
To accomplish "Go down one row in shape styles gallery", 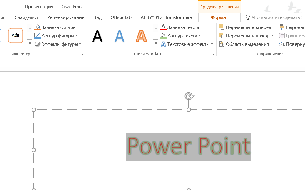I will point(30,36).
